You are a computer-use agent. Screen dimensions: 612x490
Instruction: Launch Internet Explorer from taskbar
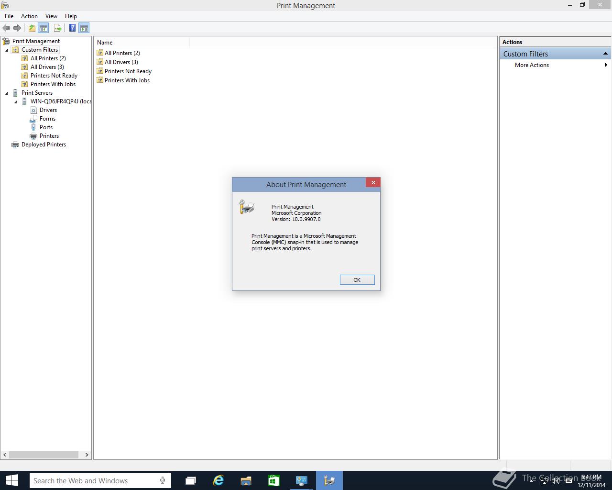tap(219, 480)
